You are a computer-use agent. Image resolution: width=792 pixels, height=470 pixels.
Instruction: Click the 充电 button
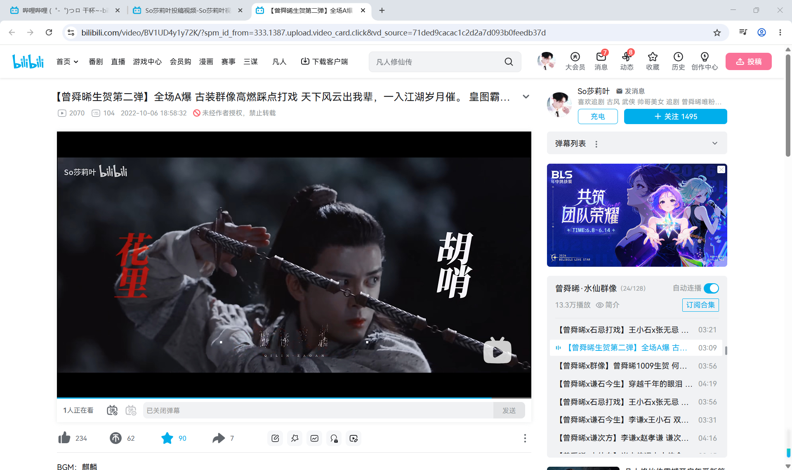[598, 116]
